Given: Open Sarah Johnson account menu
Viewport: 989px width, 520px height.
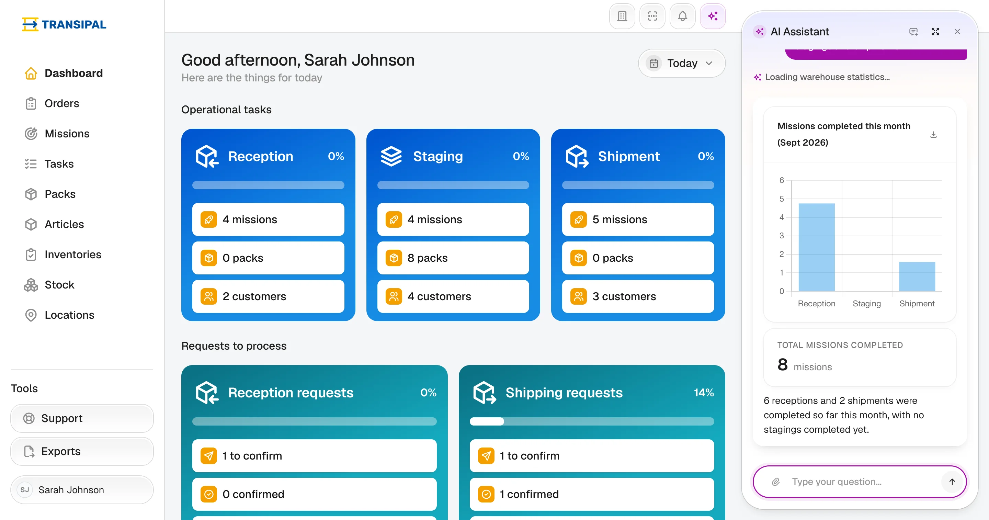Looking at the screenshot, I should point(82,490).
